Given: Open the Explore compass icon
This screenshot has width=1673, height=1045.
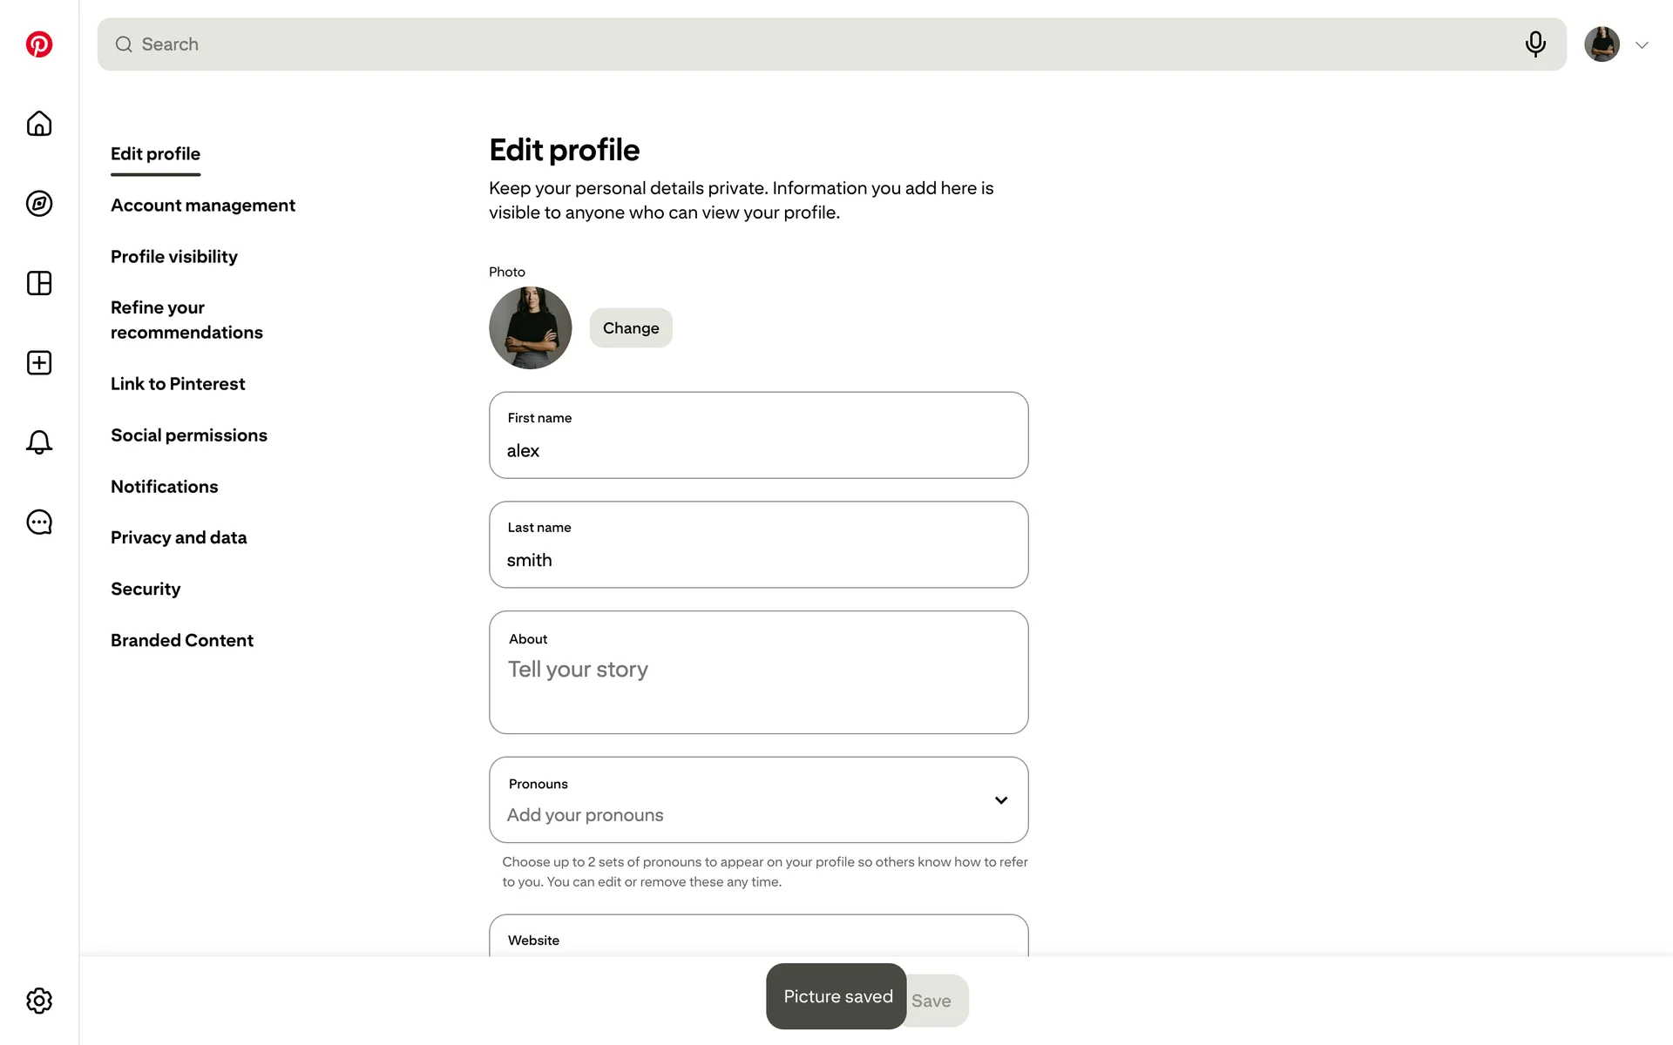Looking at the screenshot, I should pos(39,204).
